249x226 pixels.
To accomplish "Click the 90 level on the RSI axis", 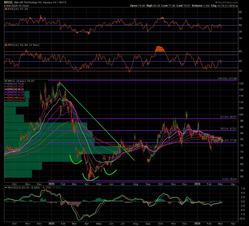I will [240, 12].
